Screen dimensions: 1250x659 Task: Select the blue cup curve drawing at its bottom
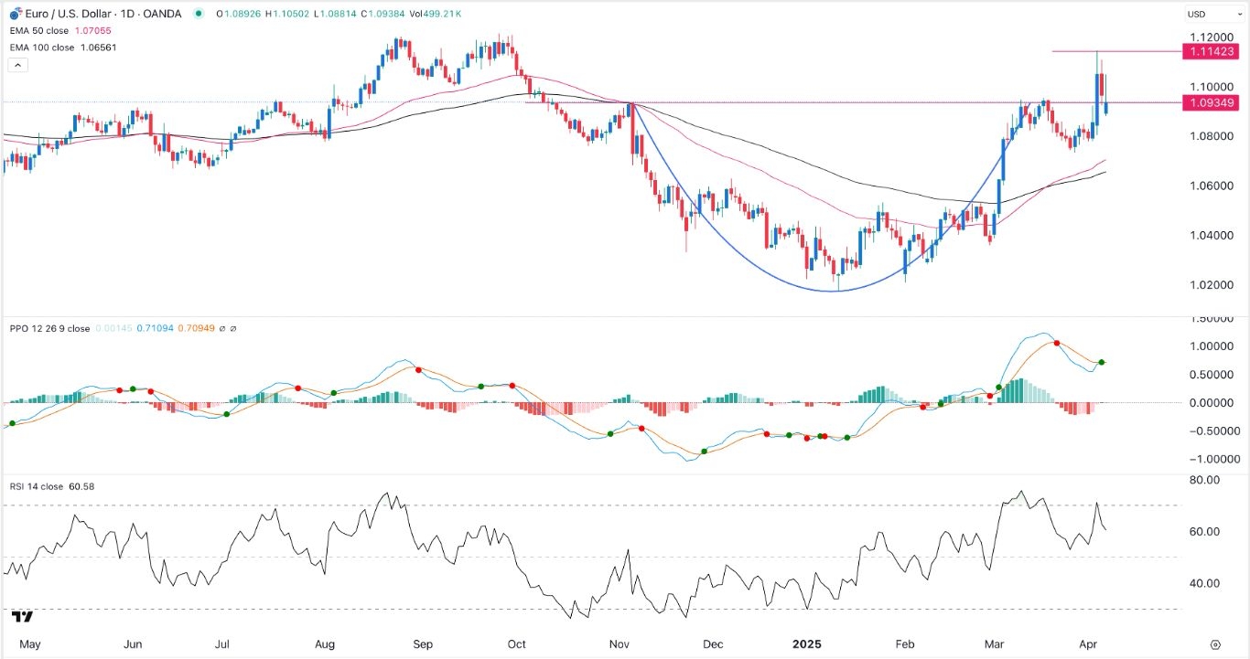pyautogui.click(x=836, y=292)
